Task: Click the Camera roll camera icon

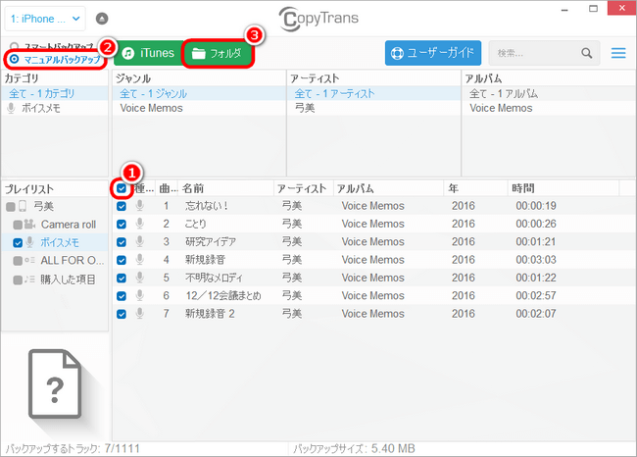Action: (29, 224)
